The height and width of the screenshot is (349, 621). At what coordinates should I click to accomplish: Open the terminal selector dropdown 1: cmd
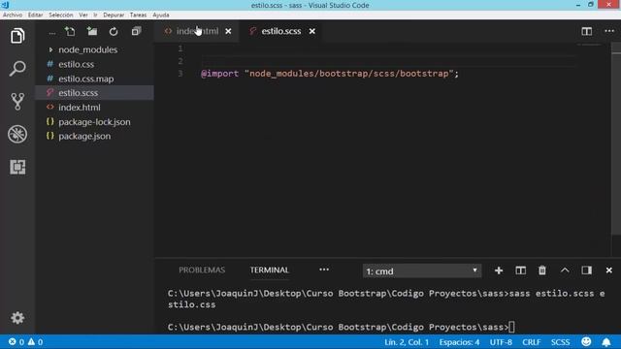pyautogui.click(x=422, y=271)
